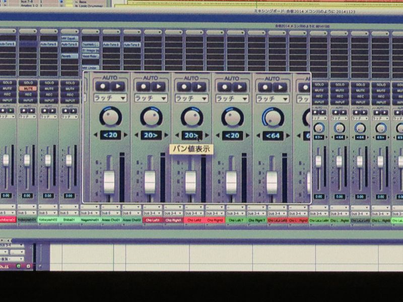Click left arrow beside first magnified <20 value
This screenshot has height=302, width=403.
click(x=95, y=135)
